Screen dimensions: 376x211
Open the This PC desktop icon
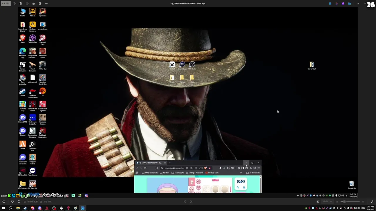23,12
